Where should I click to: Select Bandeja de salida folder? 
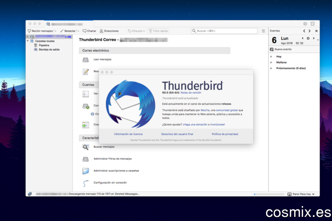coord(49,49)
